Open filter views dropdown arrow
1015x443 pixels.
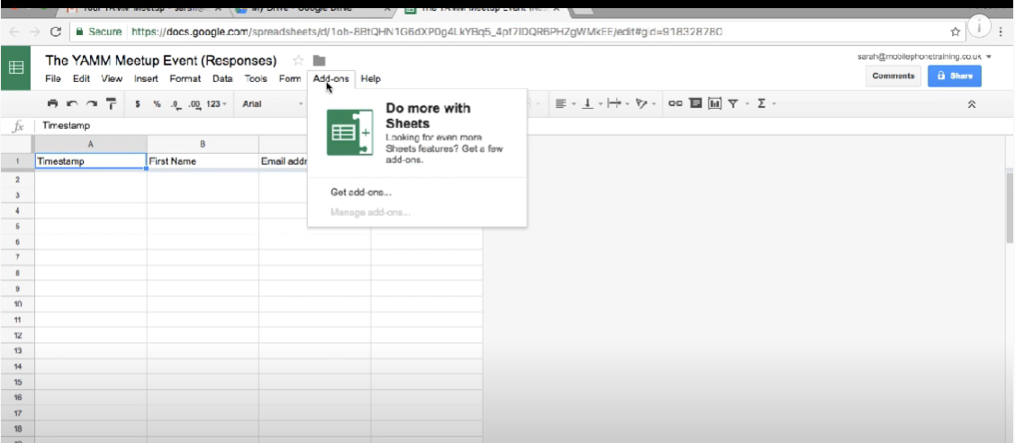747,104
